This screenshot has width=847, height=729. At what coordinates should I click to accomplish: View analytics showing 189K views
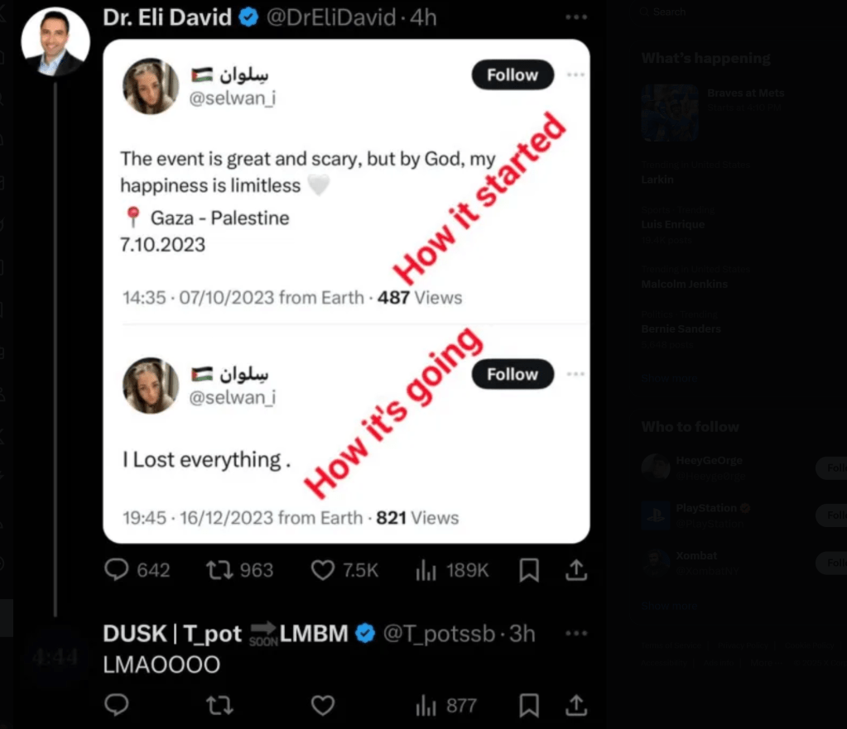coord(452,570)
